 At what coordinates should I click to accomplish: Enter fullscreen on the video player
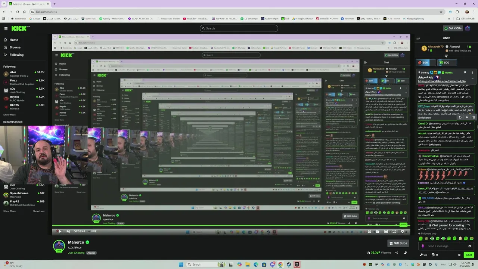pyautogui.click(x=394, y=231)
